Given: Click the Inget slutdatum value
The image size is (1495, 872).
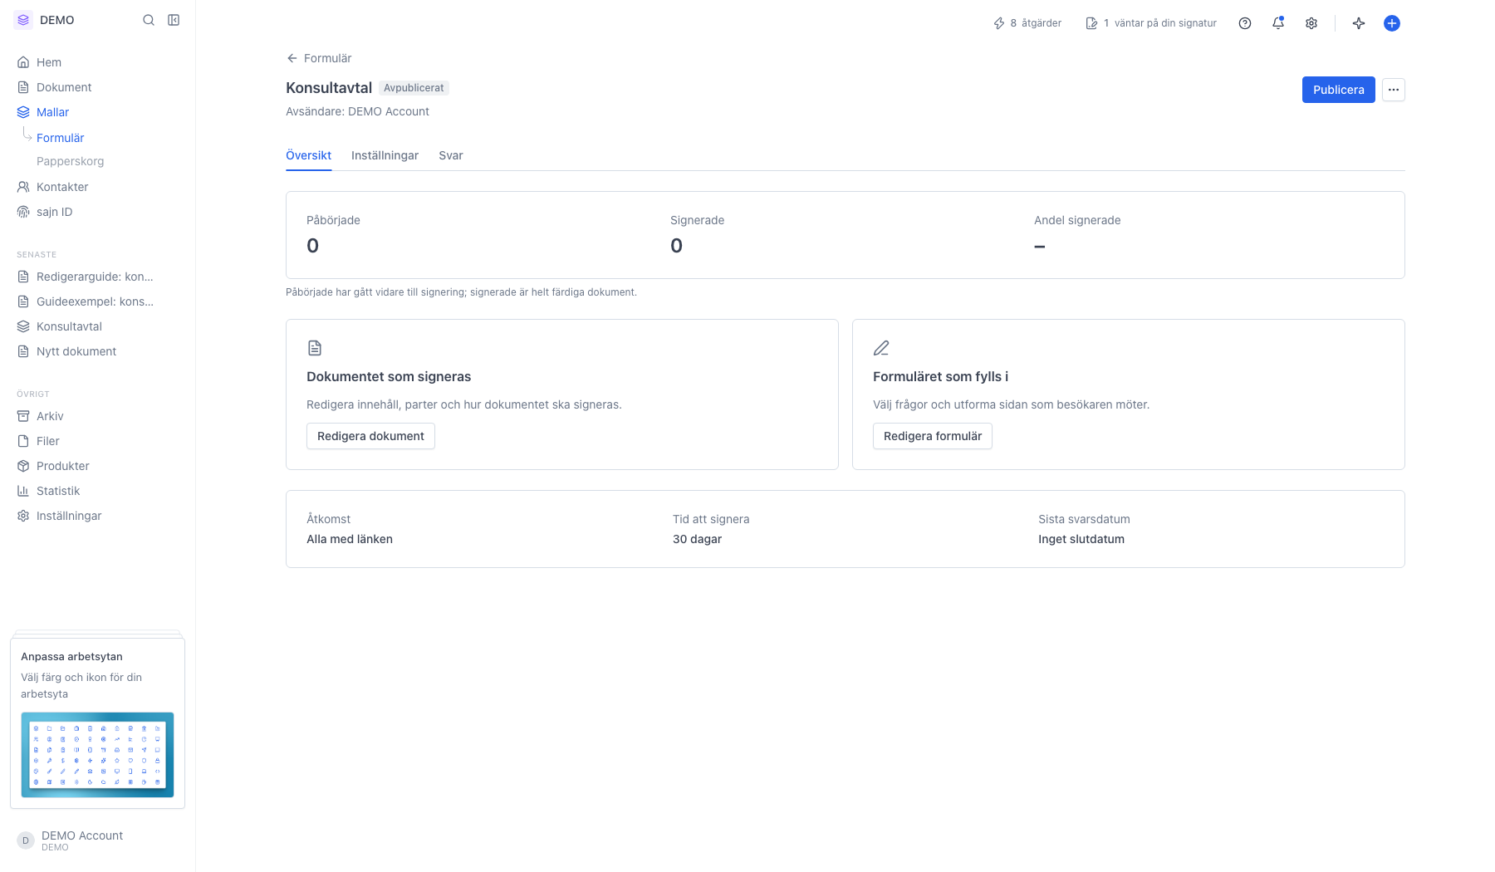Looking at the screenshot, I should coord(1081,539).
